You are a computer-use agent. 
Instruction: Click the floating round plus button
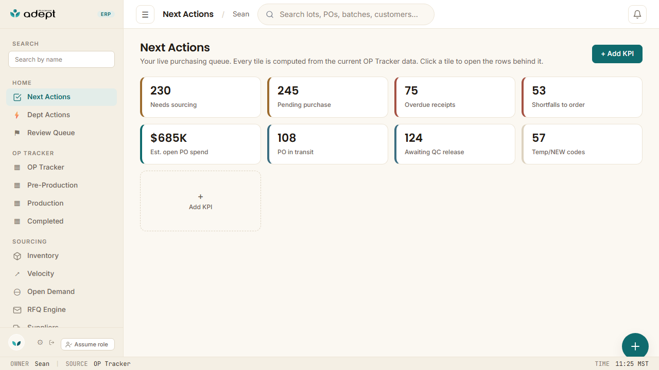[635, 346]
